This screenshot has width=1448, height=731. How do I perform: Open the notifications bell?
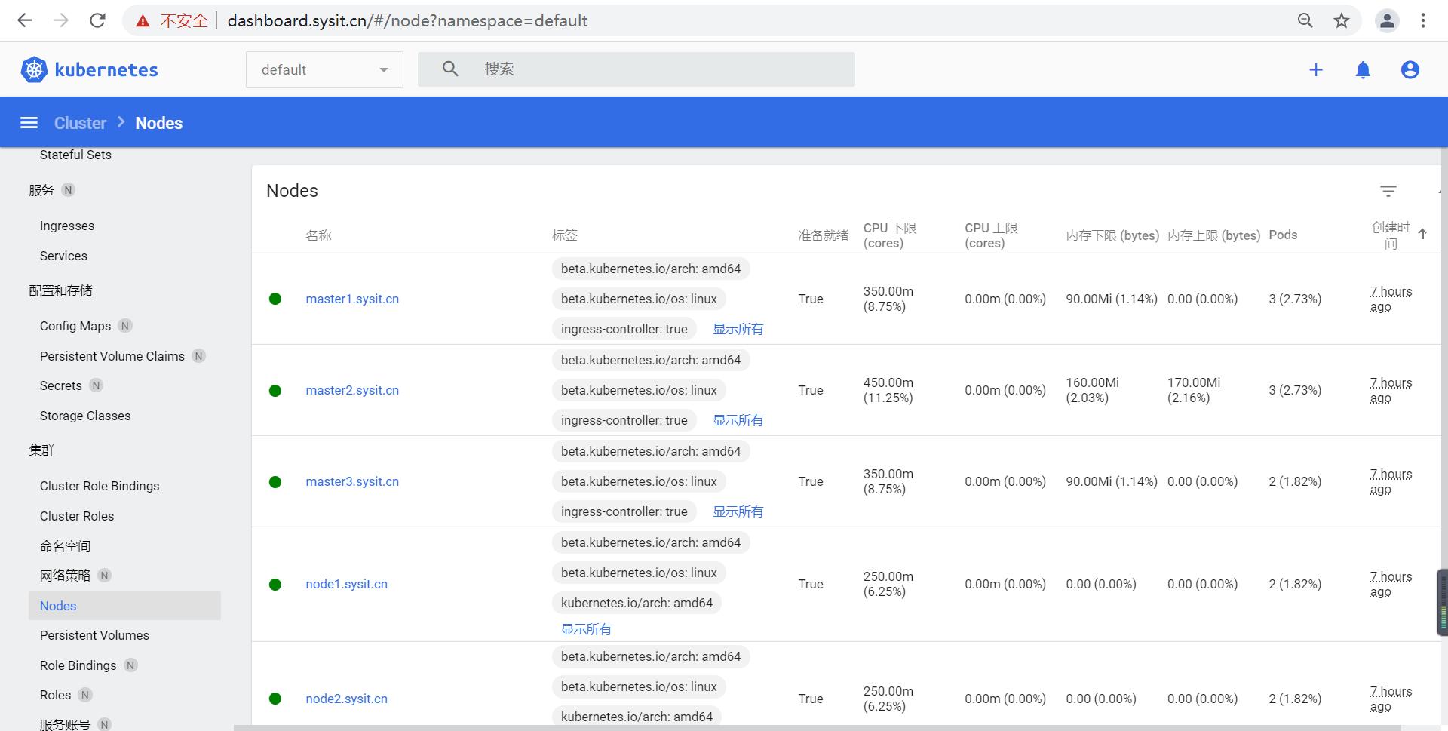coord(1363,69)
